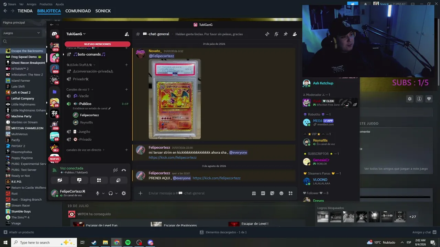Toggle the member list icon
The image size is (440, 247).
pyautogui.click(x=295, y=34)
